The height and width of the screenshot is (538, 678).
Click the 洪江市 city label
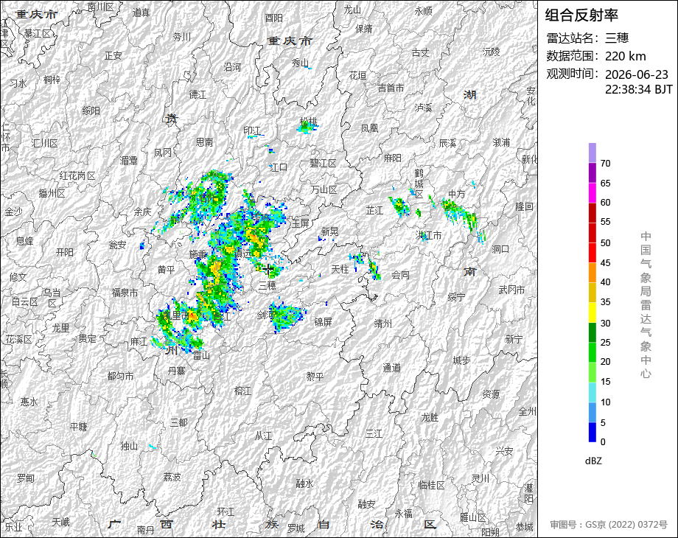click(428, 235)
